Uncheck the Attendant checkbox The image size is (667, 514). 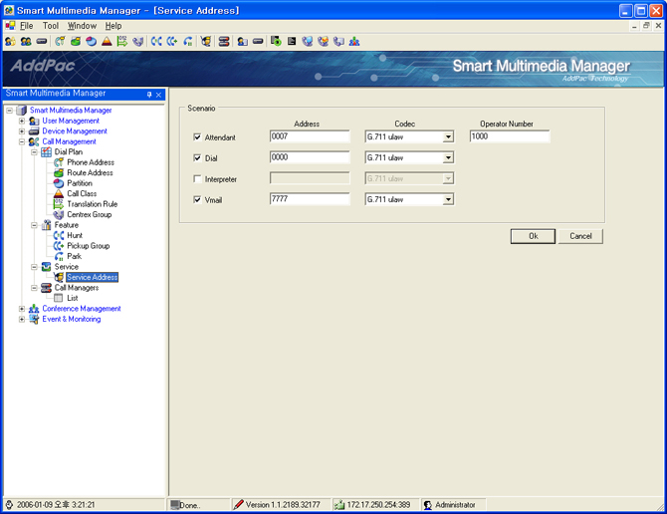[x=197, y=136]
